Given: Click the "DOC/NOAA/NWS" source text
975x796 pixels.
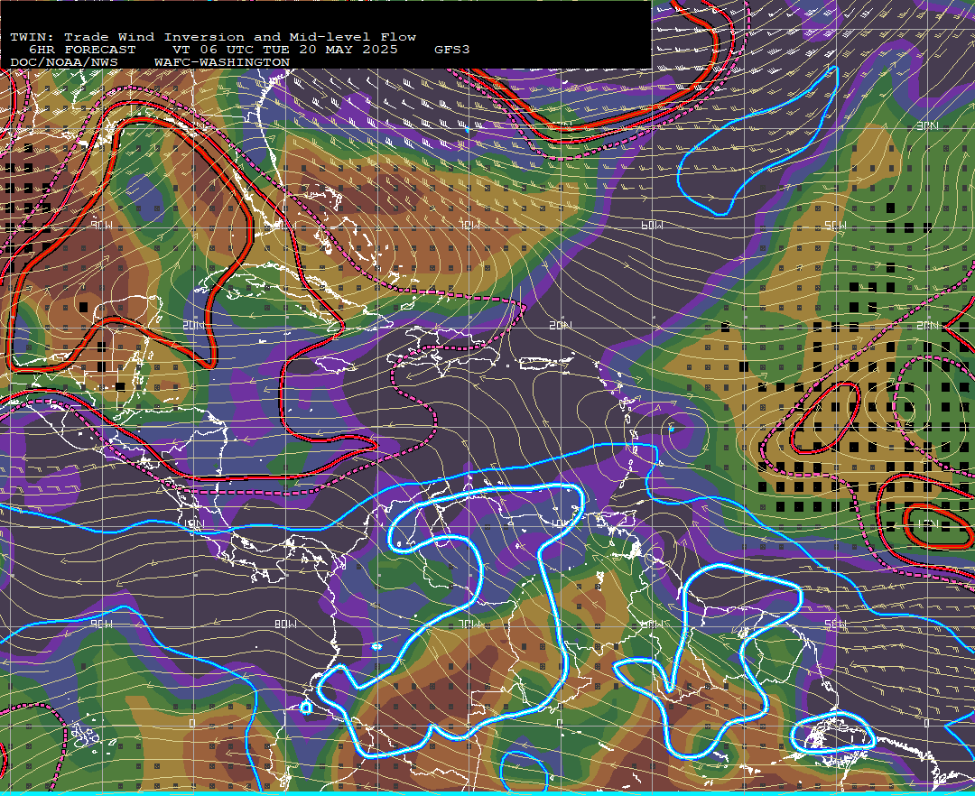Looking at the screenshot, I should click(64, 63).
